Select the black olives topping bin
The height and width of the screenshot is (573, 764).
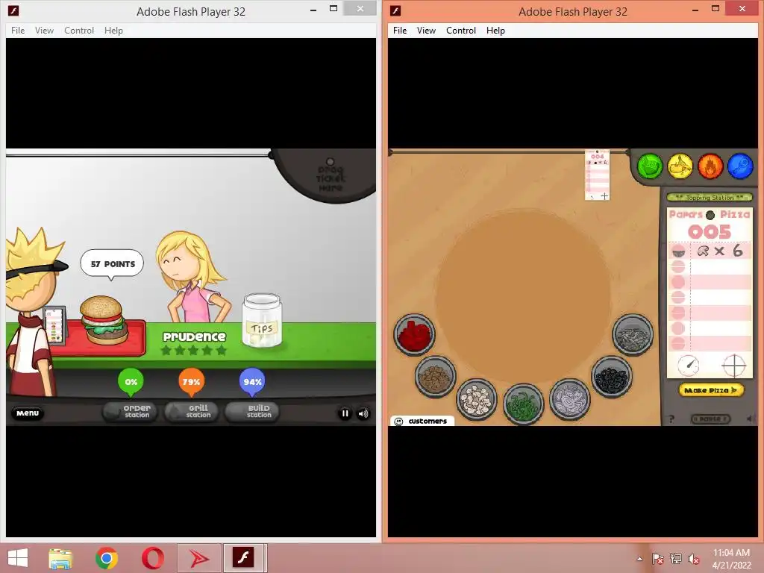(x=612, y=377)
